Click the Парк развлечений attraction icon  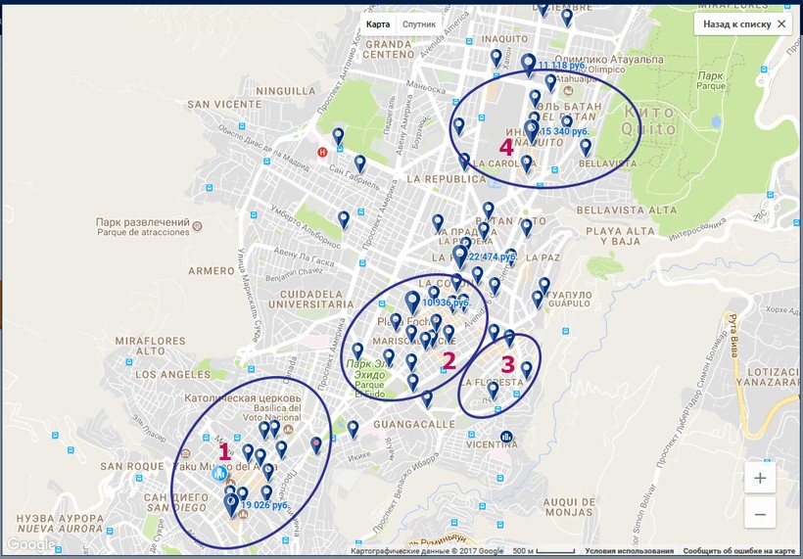pos(197,226)
